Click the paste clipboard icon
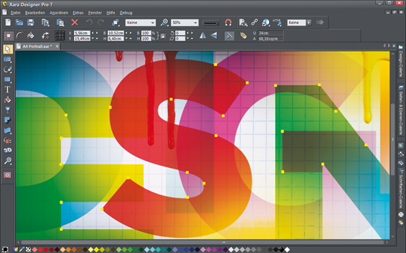 tap(60, 23)
